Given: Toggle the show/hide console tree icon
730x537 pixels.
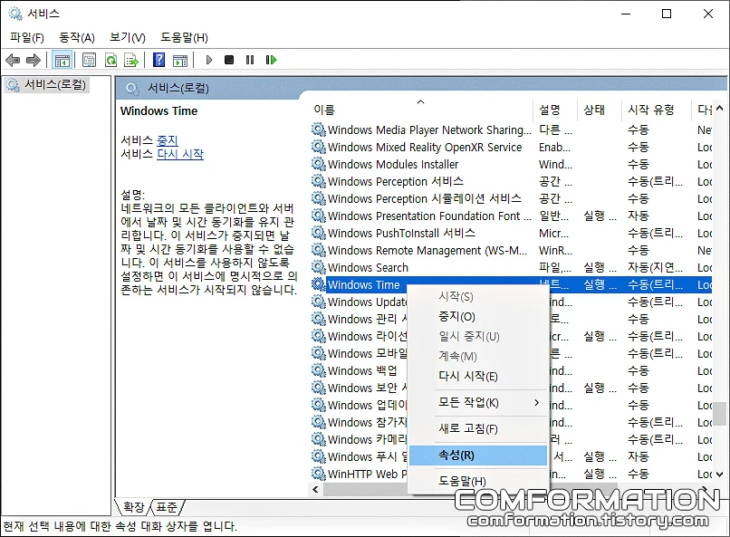Looking at the screenshot, I should 62,60.
